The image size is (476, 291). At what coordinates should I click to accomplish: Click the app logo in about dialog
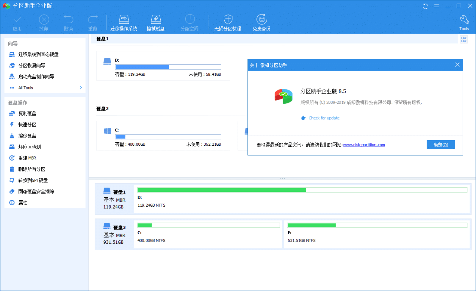pyautogui.click(x=284, y=96)
